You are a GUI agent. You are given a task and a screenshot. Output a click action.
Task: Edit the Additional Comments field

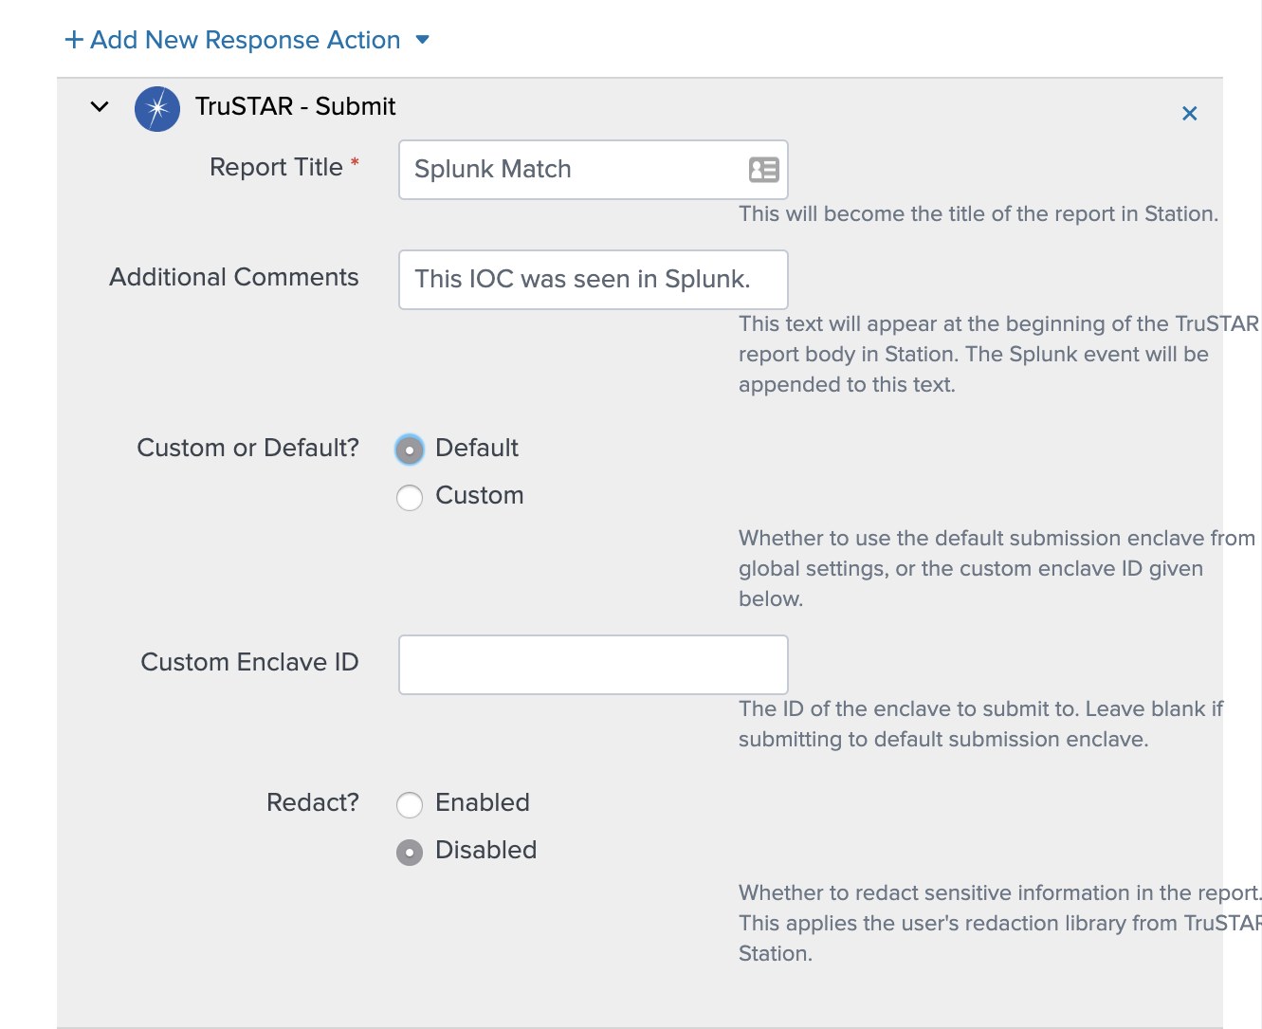click(594, 280)
